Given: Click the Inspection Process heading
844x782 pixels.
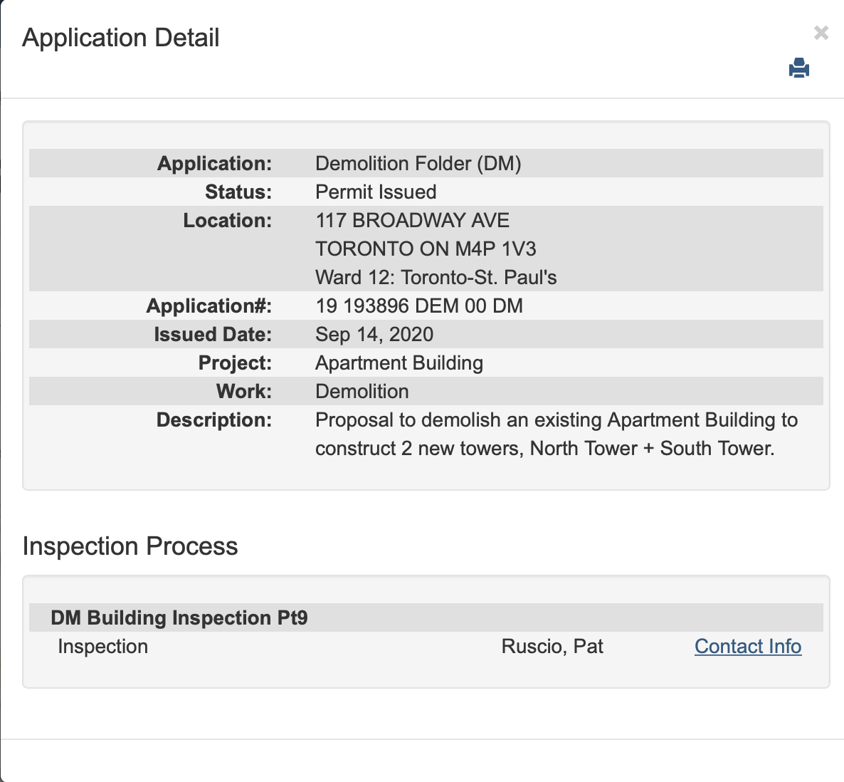Looking at the screenshot, I should [130, 546].
